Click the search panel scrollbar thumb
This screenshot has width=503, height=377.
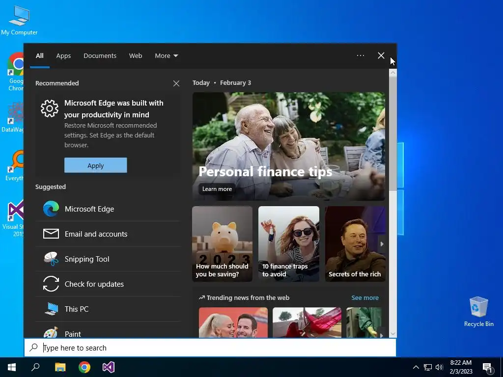pyautogui.click(x=392, y=134)
